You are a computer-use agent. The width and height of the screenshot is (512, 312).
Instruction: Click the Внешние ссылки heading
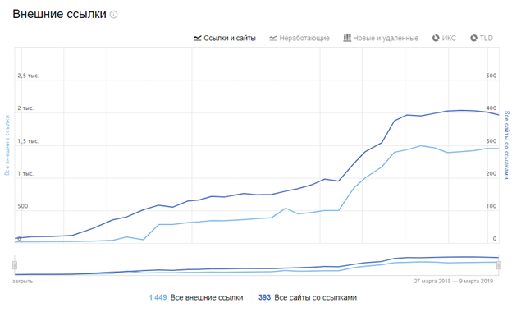[59, 14]
